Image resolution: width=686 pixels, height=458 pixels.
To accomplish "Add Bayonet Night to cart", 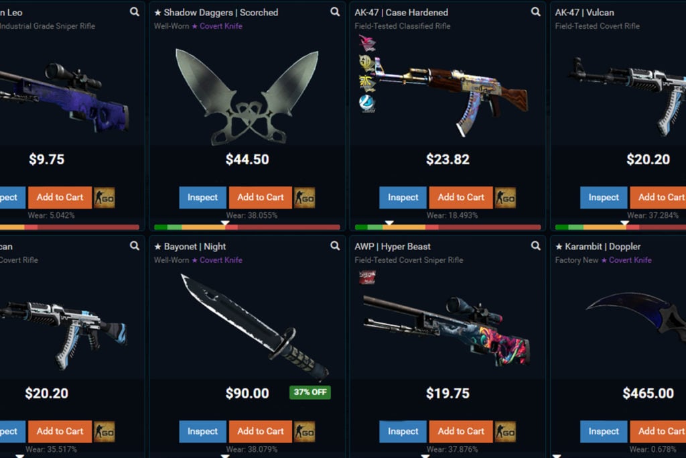I will [261, 431].
